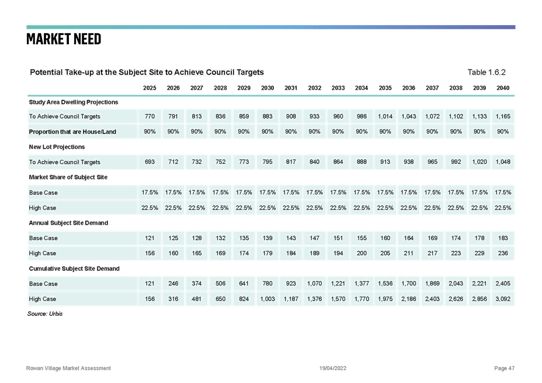Viewport: 542px width, 383px height.
Task: Select the 'Annual Subject Site Demand' heading
Action: point(68,223)
